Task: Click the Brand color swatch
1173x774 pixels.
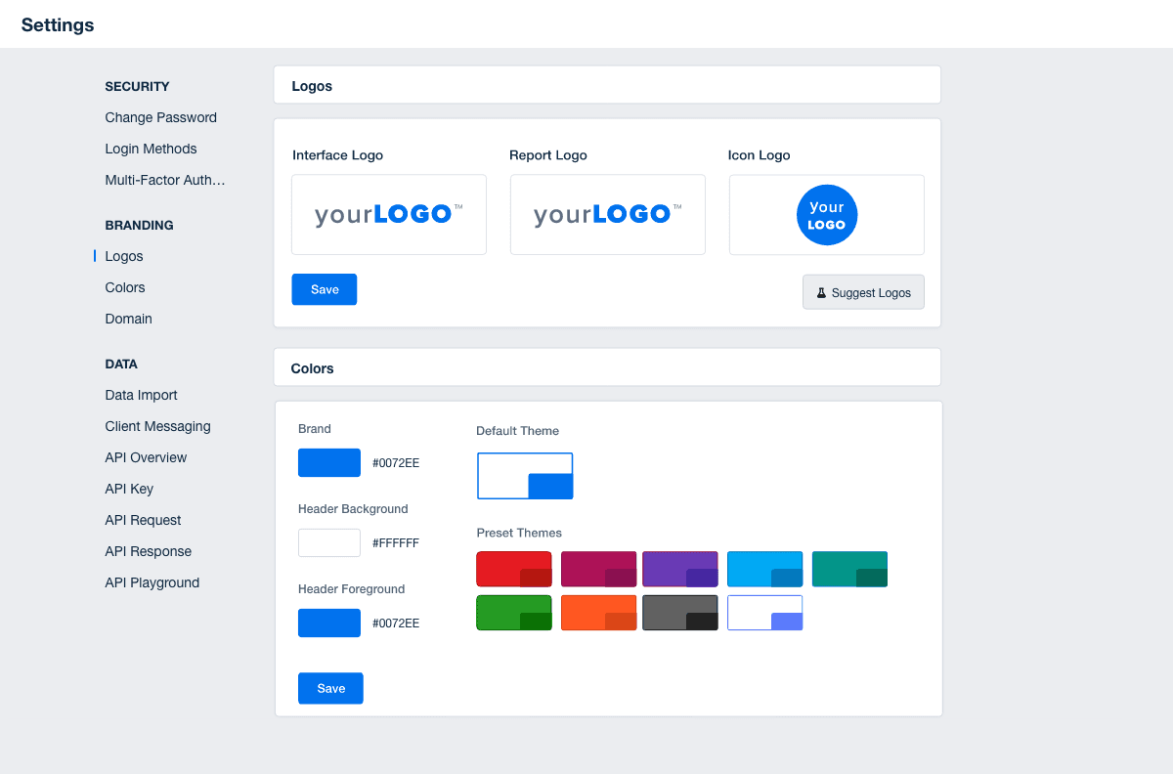Action: pyautogui.click(x=328, y=462)
